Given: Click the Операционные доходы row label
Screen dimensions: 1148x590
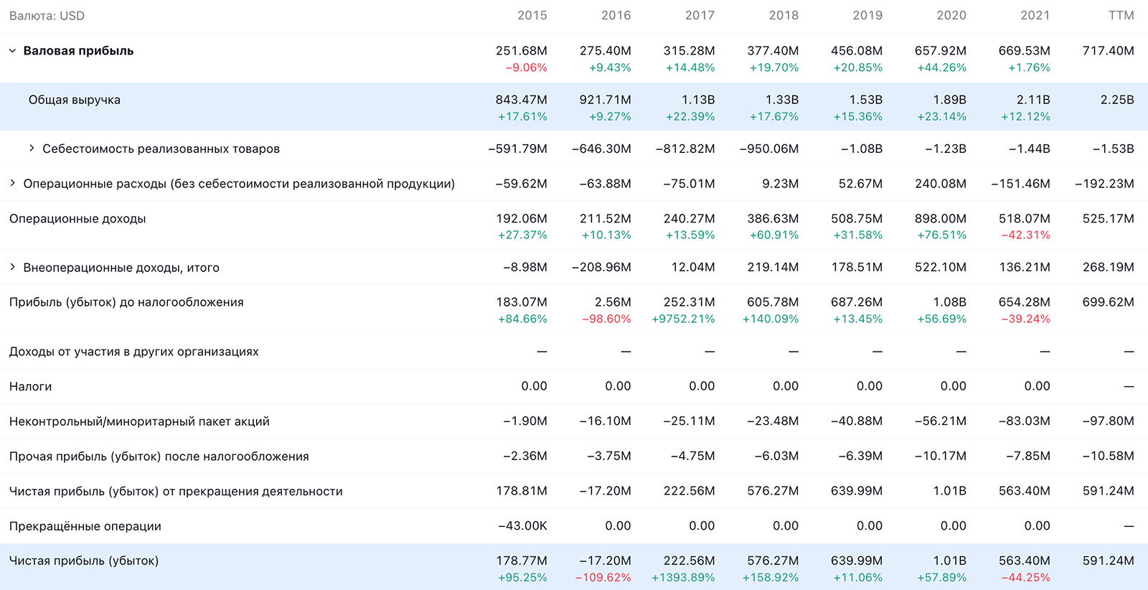Looking at the screenshot, I should (x=77, y=219).
